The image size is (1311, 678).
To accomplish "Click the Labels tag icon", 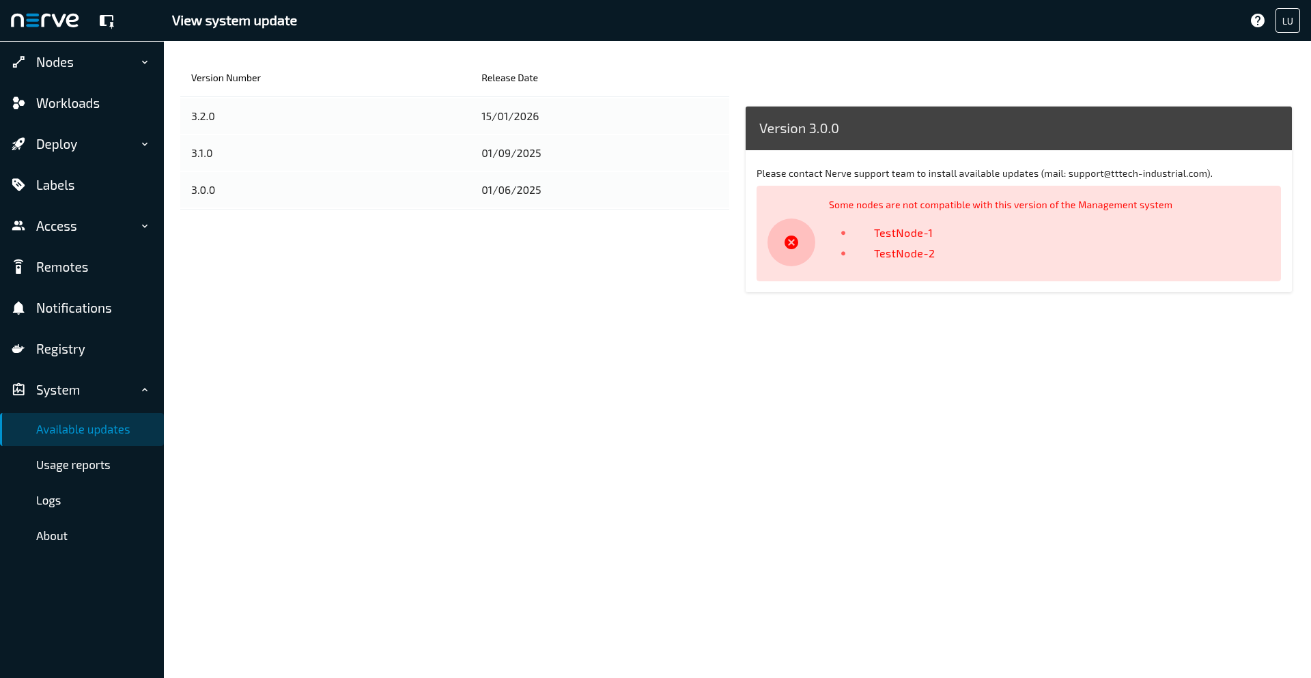I will pyautogui.click(x=18, y=185).
